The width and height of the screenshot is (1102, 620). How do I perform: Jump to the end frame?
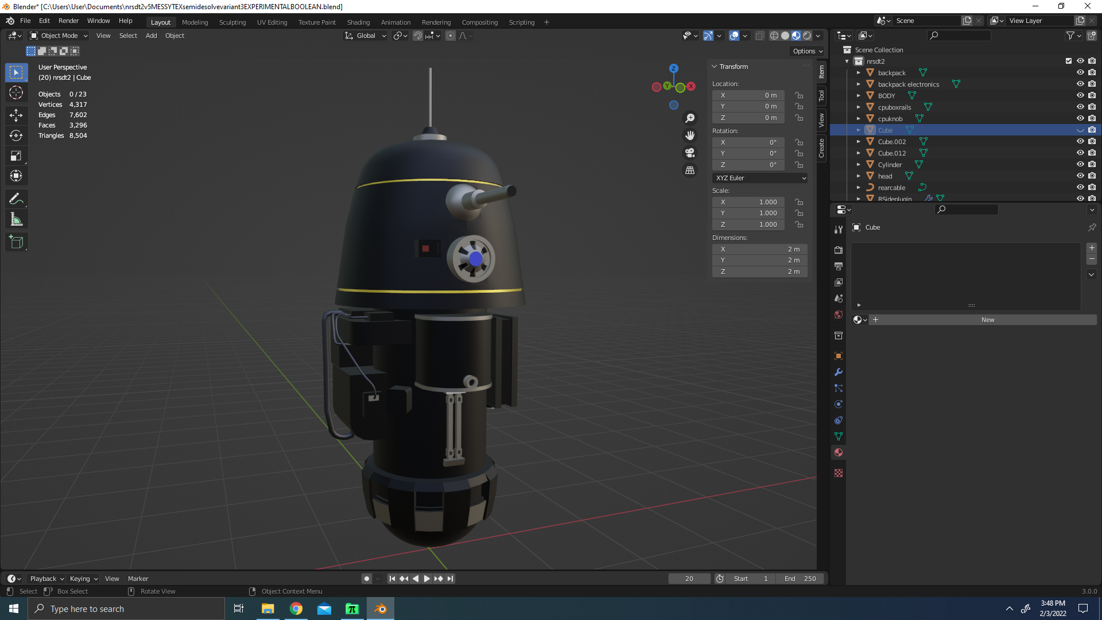pyautogui.click(x=451, y=579)
